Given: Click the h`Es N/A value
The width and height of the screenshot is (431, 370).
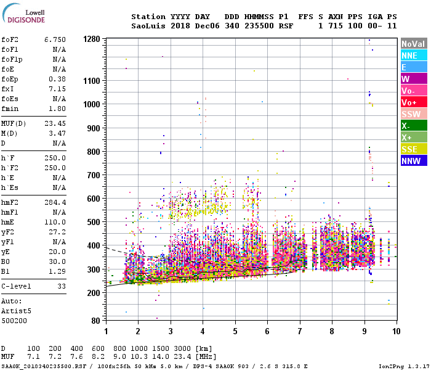Looking at the screenshot, I should pos(59,187).
